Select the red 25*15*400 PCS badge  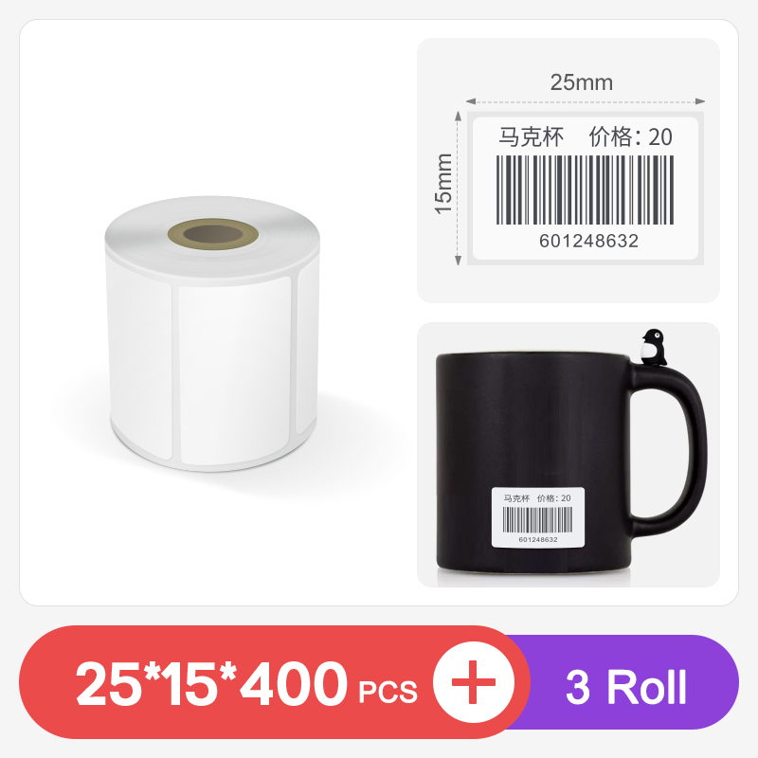pos(275,682)
